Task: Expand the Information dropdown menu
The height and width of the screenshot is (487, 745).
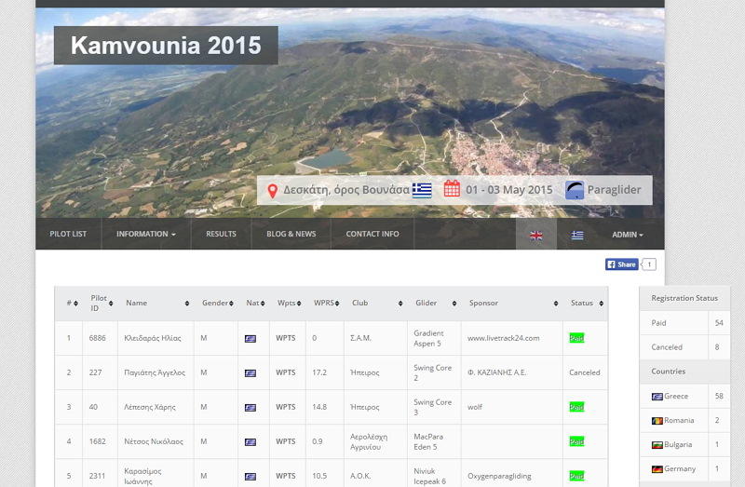Action: pyautogui.click(x=145, y=234)
